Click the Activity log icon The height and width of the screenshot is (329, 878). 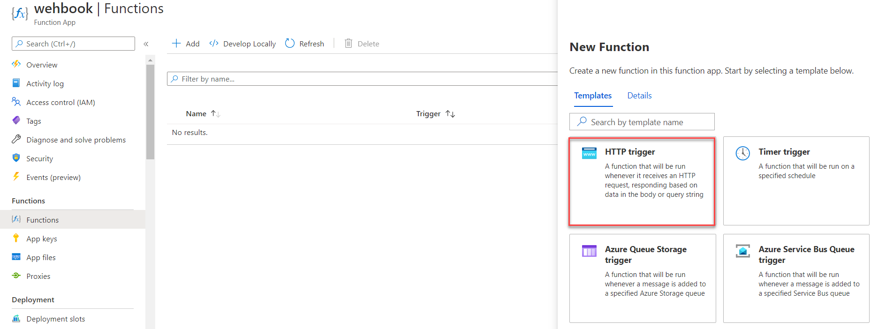pos(16,83)
